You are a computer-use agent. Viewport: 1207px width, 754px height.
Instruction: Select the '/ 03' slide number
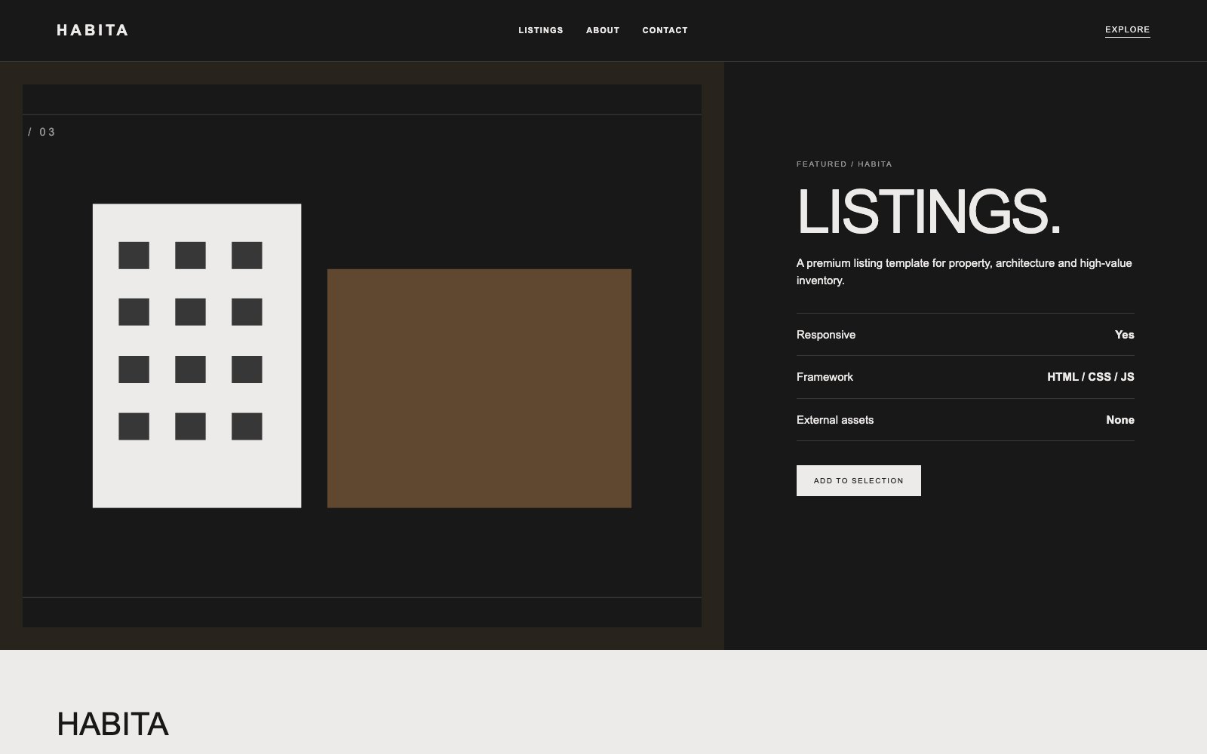pos(42,132)
